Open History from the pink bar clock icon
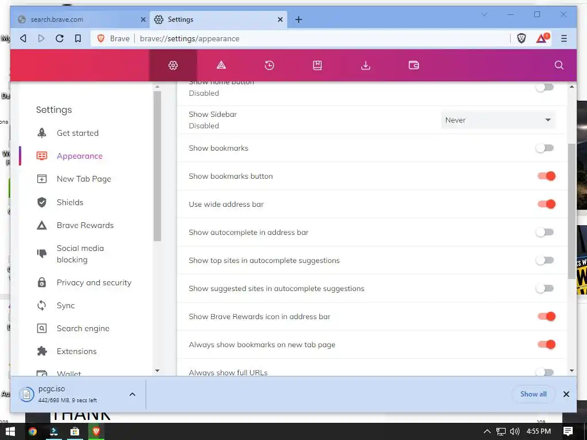 click(269, 65)
